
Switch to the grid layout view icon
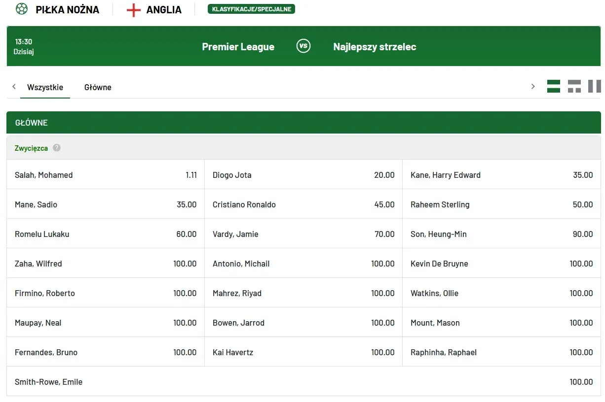[x=574, y=86]
